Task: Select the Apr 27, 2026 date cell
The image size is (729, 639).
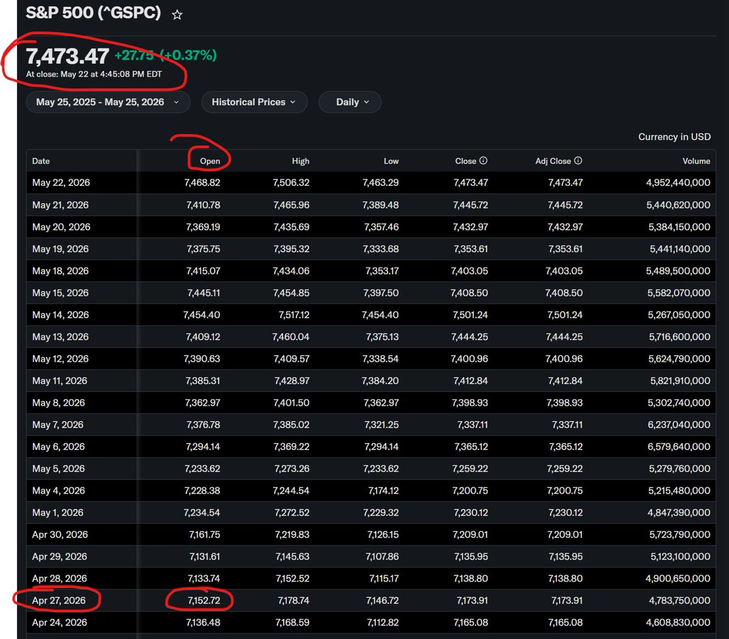Action: [x=59, y=600]
